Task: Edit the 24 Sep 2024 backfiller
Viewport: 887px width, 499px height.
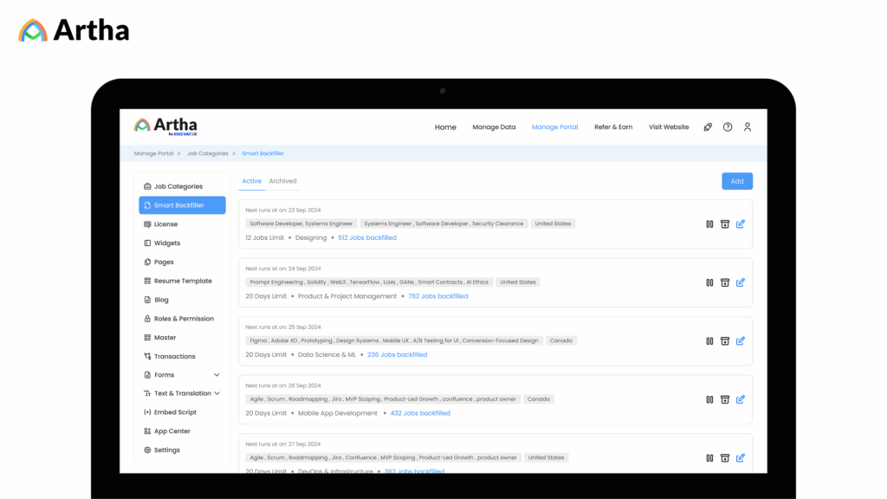Action: 741,282
